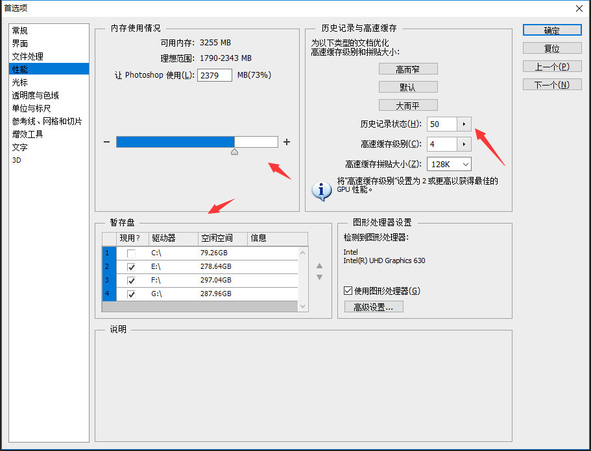The width and height of the screenshot is (591, 451).
Task: Click the minus icon left of memory slider
Action: [106, 142]
